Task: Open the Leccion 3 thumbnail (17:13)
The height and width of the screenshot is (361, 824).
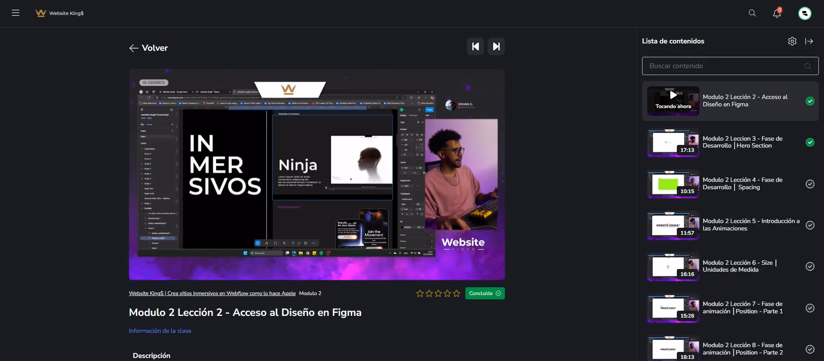Action: [x=673, y=142]
